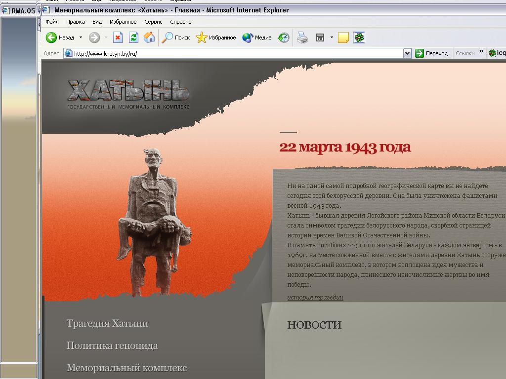Click the НОВОСТИ heading

[314, 325]
